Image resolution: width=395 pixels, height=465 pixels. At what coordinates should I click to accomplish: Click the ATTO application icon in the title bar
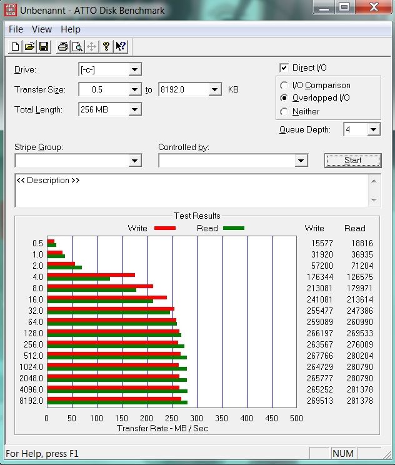coord(11,10)
